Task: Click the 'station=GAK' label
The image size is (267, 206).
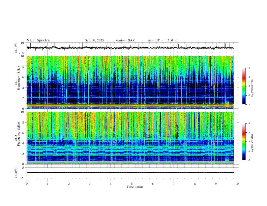Action: [x=125, y=40]
